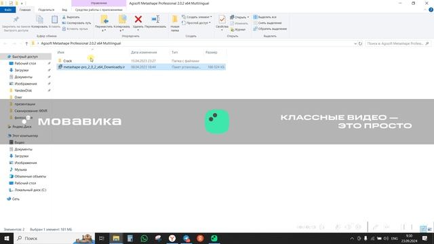Switch to the Главная ribbon tab
Image resolution: width=434 pixels, height=244 pixels.
25,9
